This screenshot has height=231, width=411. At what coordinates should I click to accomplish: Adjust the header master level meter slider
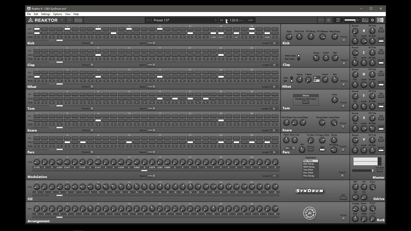pos(352,20)
